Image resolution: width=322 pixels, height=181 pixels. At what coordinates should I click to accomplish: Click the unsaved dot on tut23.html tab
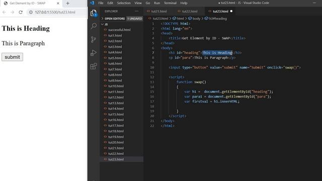coord(231,11)
